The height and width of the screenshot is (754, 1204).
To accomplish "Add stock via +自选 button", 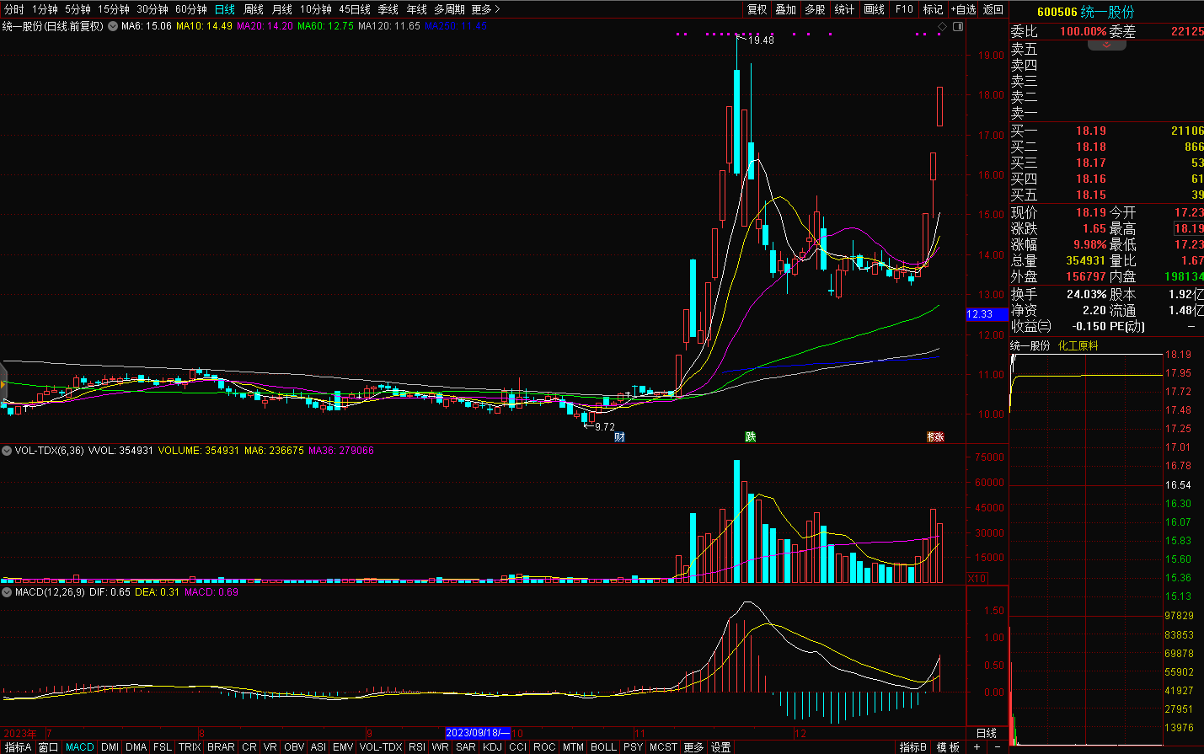I will coord(963,9).
